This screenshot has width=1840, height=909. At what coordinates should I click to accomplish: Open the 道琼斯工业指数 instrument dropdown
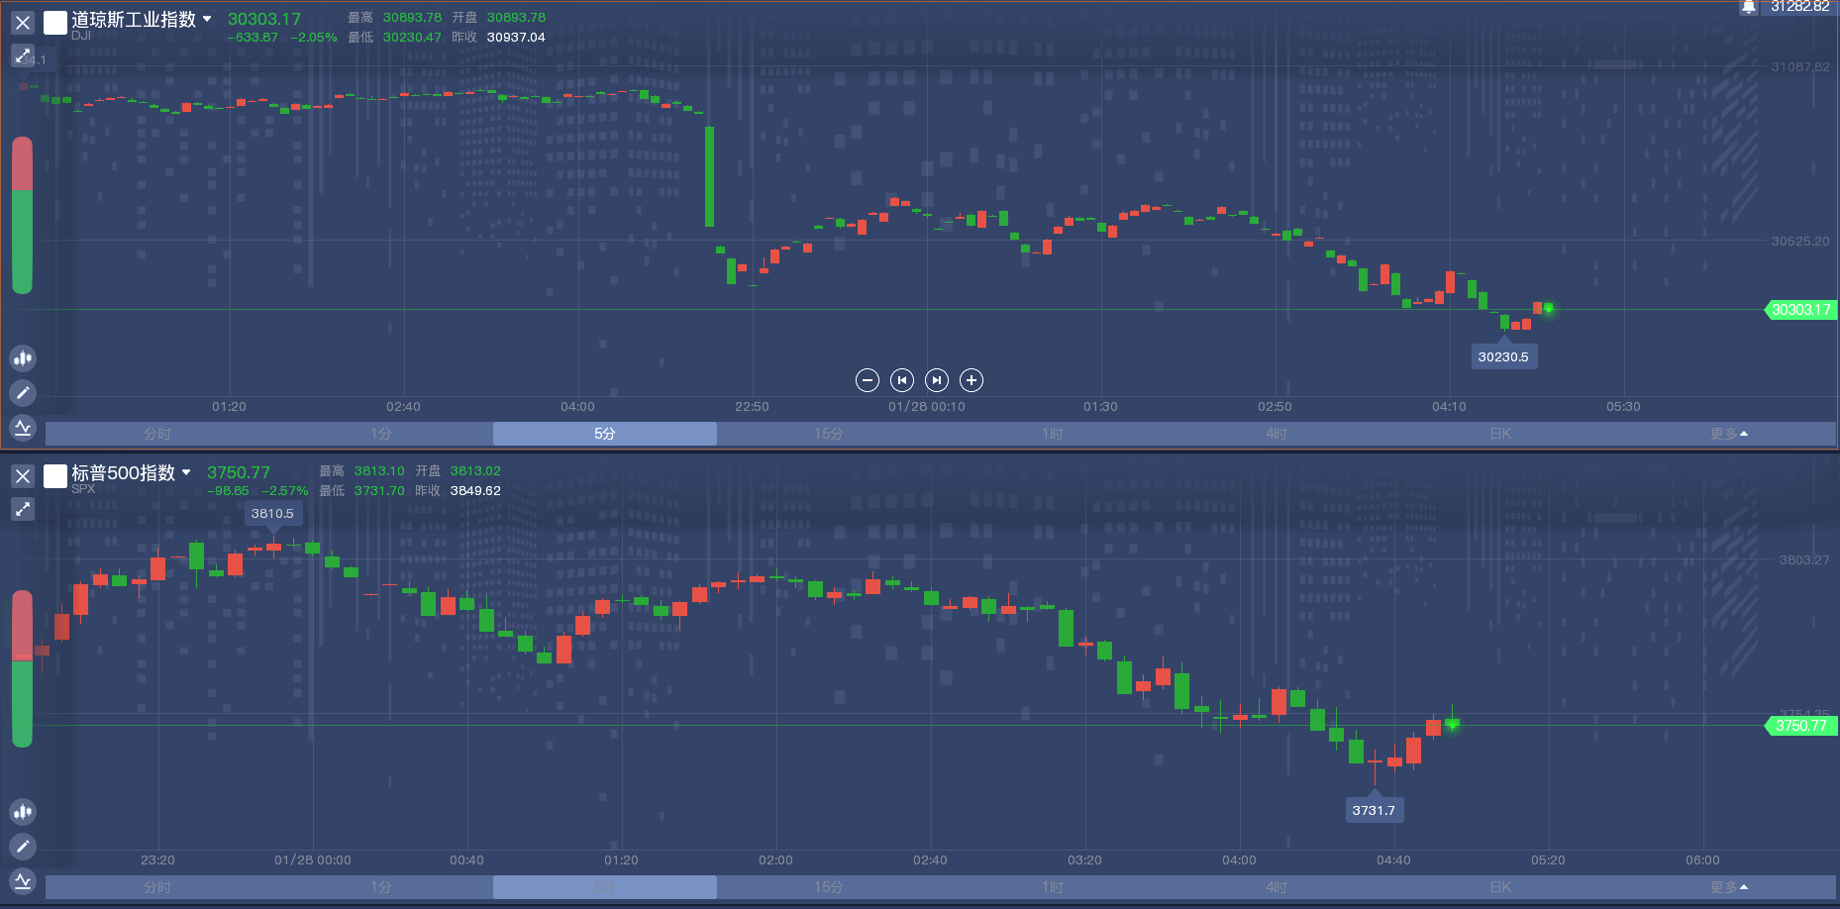[x=207, y=19]
